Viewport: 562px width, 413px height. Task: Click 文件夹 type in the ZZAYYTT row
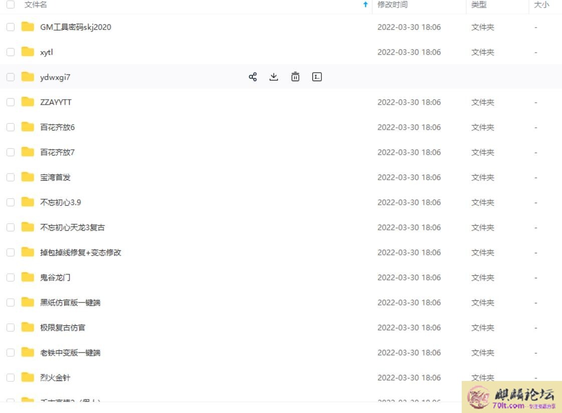click(x=482, y=102)
